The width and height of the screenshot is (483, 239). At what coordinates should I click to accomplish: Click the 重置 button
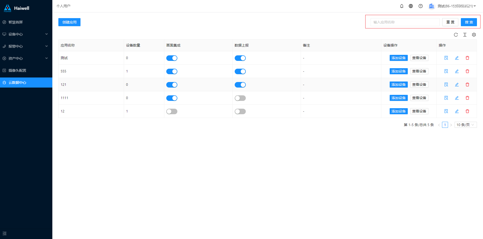pyautogui.click(x=450, y=22)
